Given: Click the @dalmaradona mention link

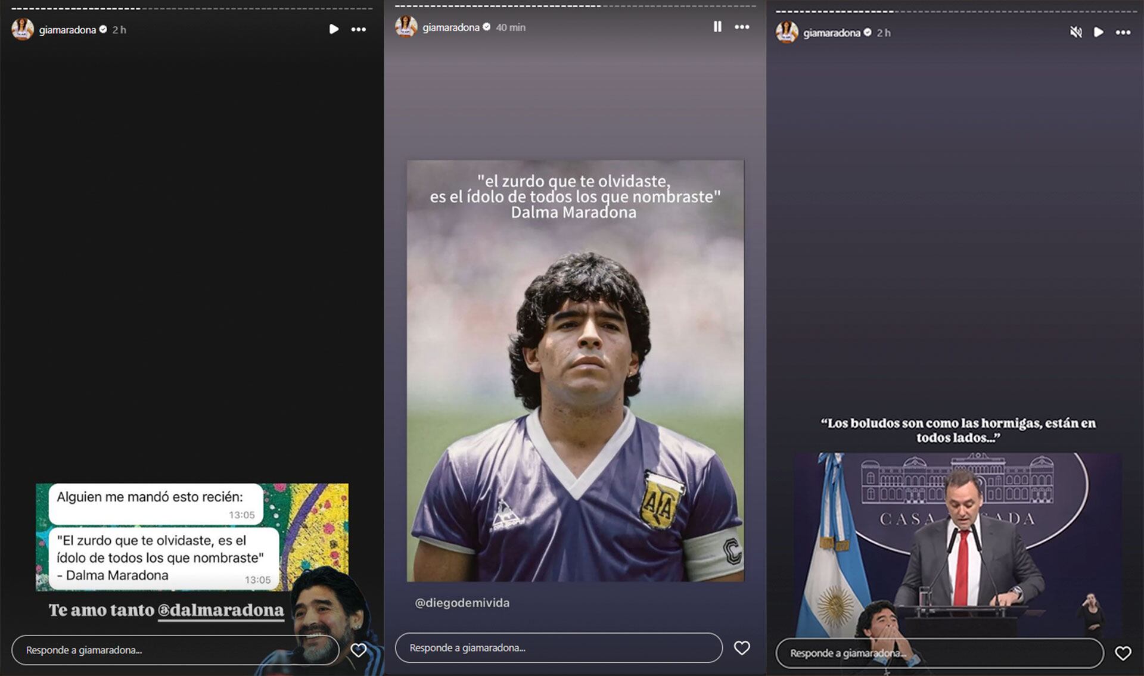Looking at the screenshot, I should [x=220, y=610].
